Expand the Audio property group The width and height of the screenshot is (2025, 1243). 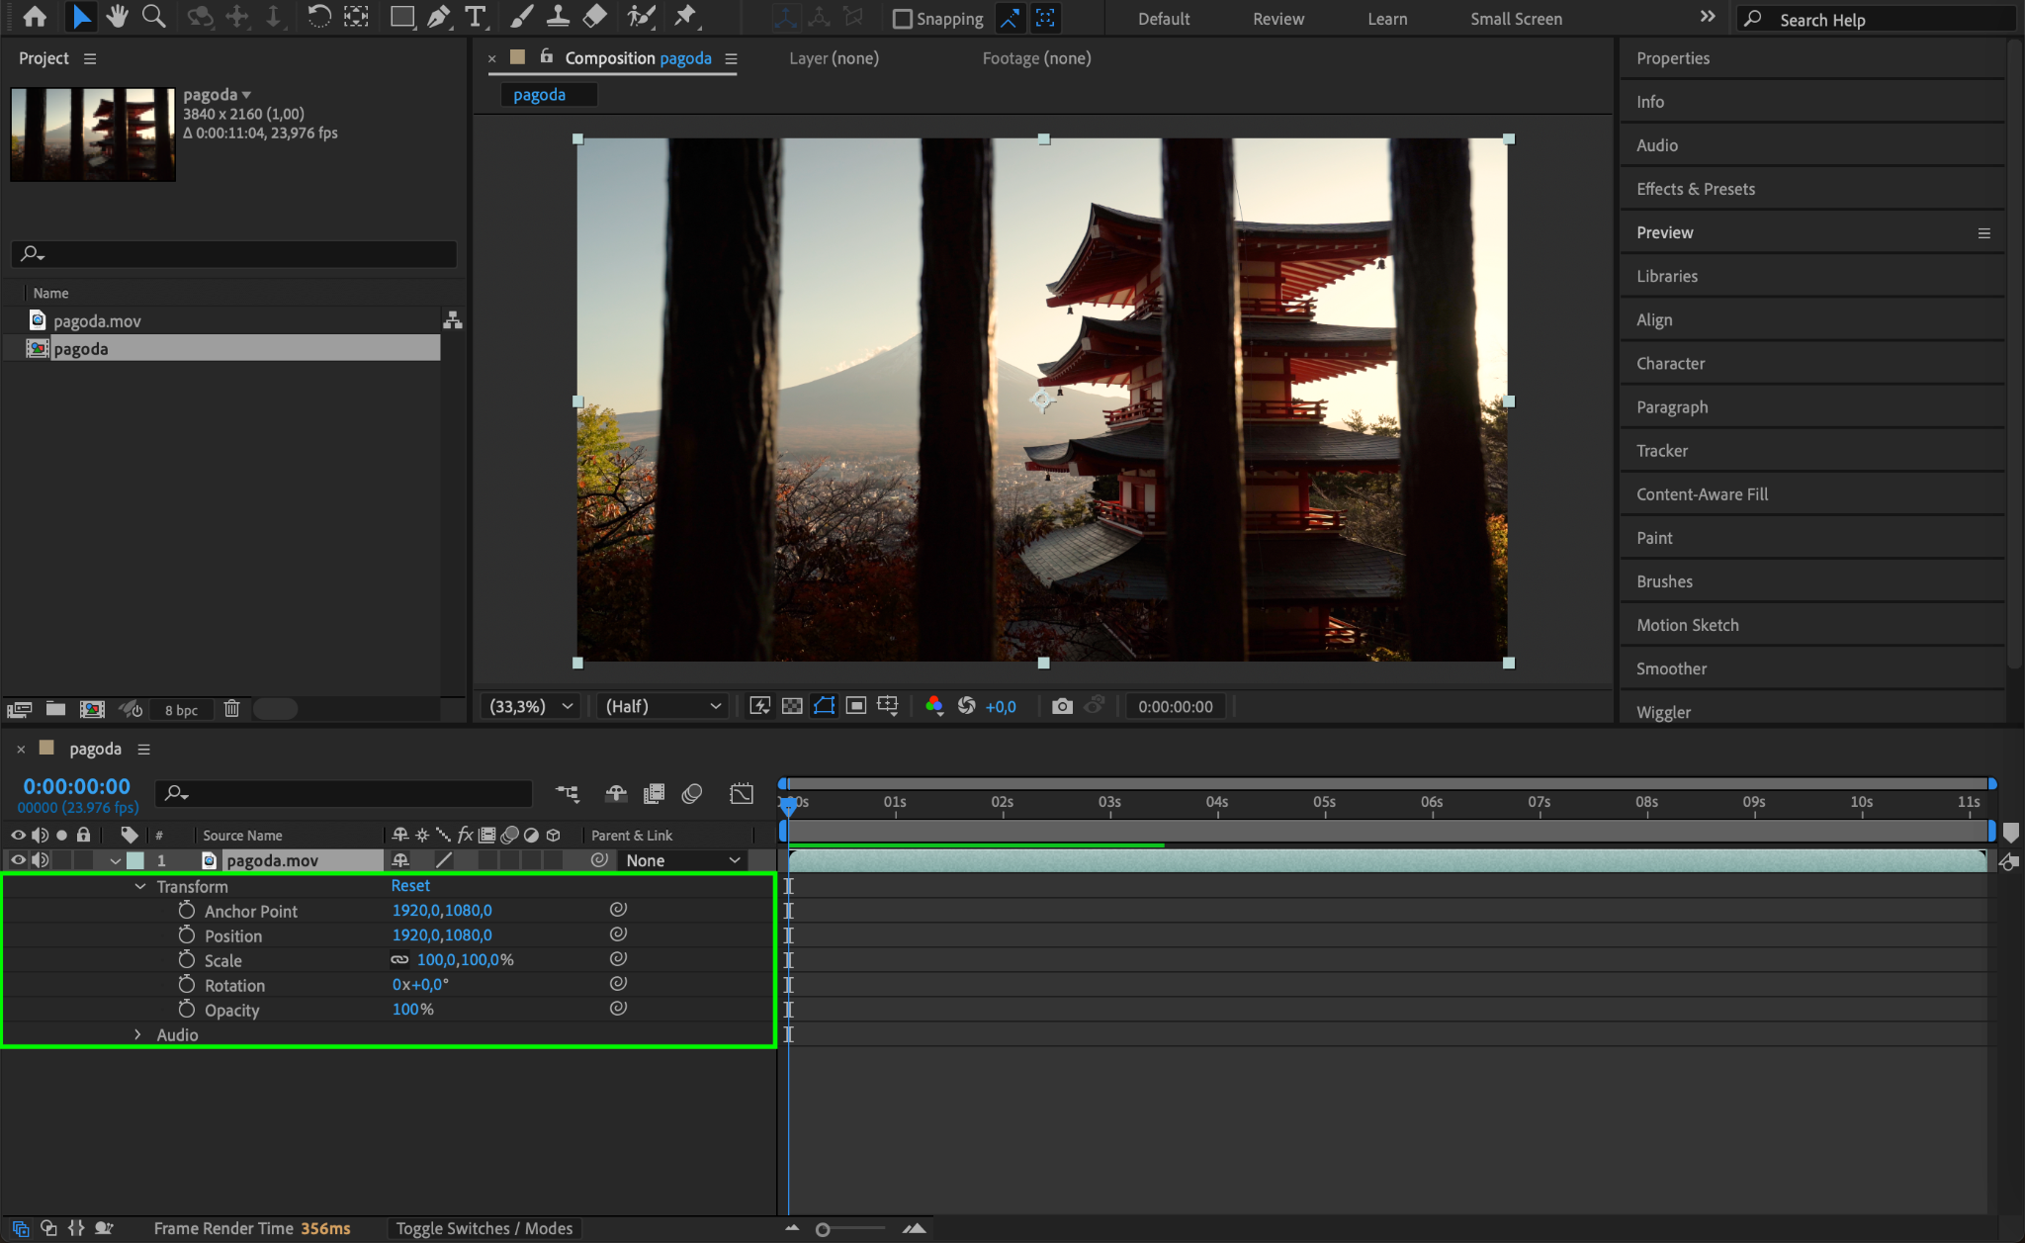click(x=138, y=1034)
